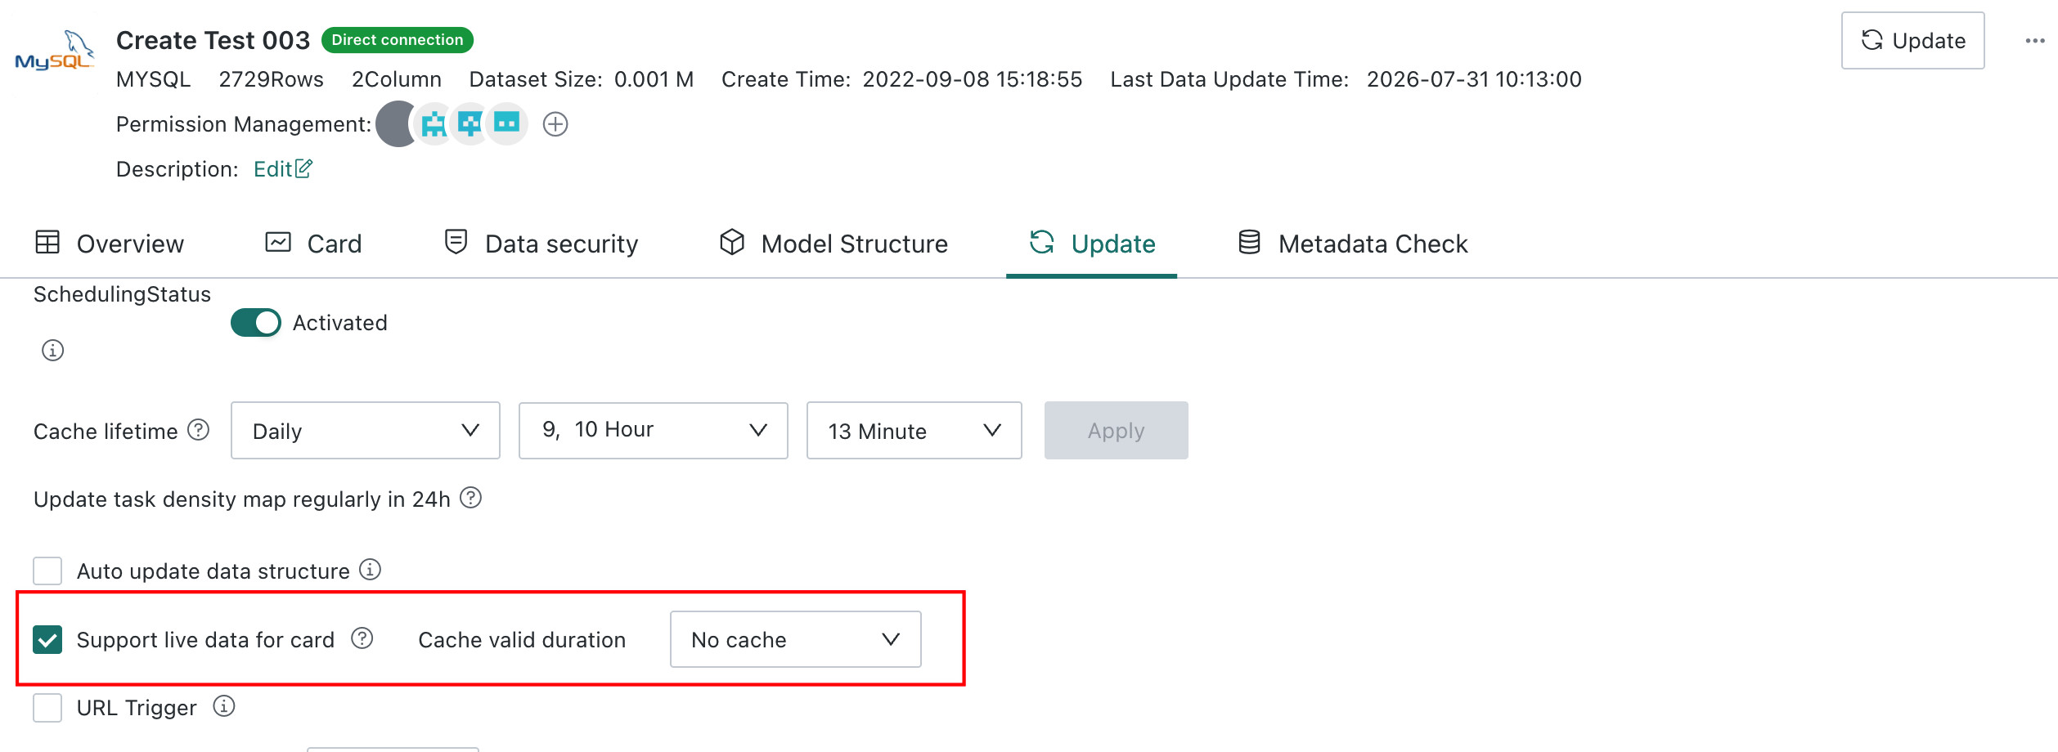Click the Edit description link
This screenshot has height=752, width=2058.
(x=283, y=169)
